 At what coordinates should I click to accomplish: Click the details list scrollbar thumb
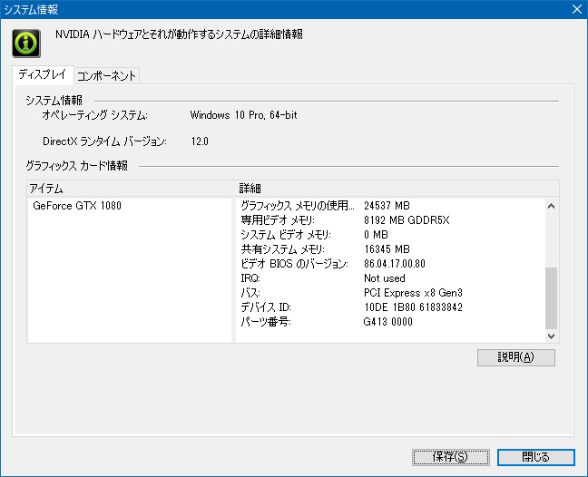pyautogui.click(x=552, y=297)
